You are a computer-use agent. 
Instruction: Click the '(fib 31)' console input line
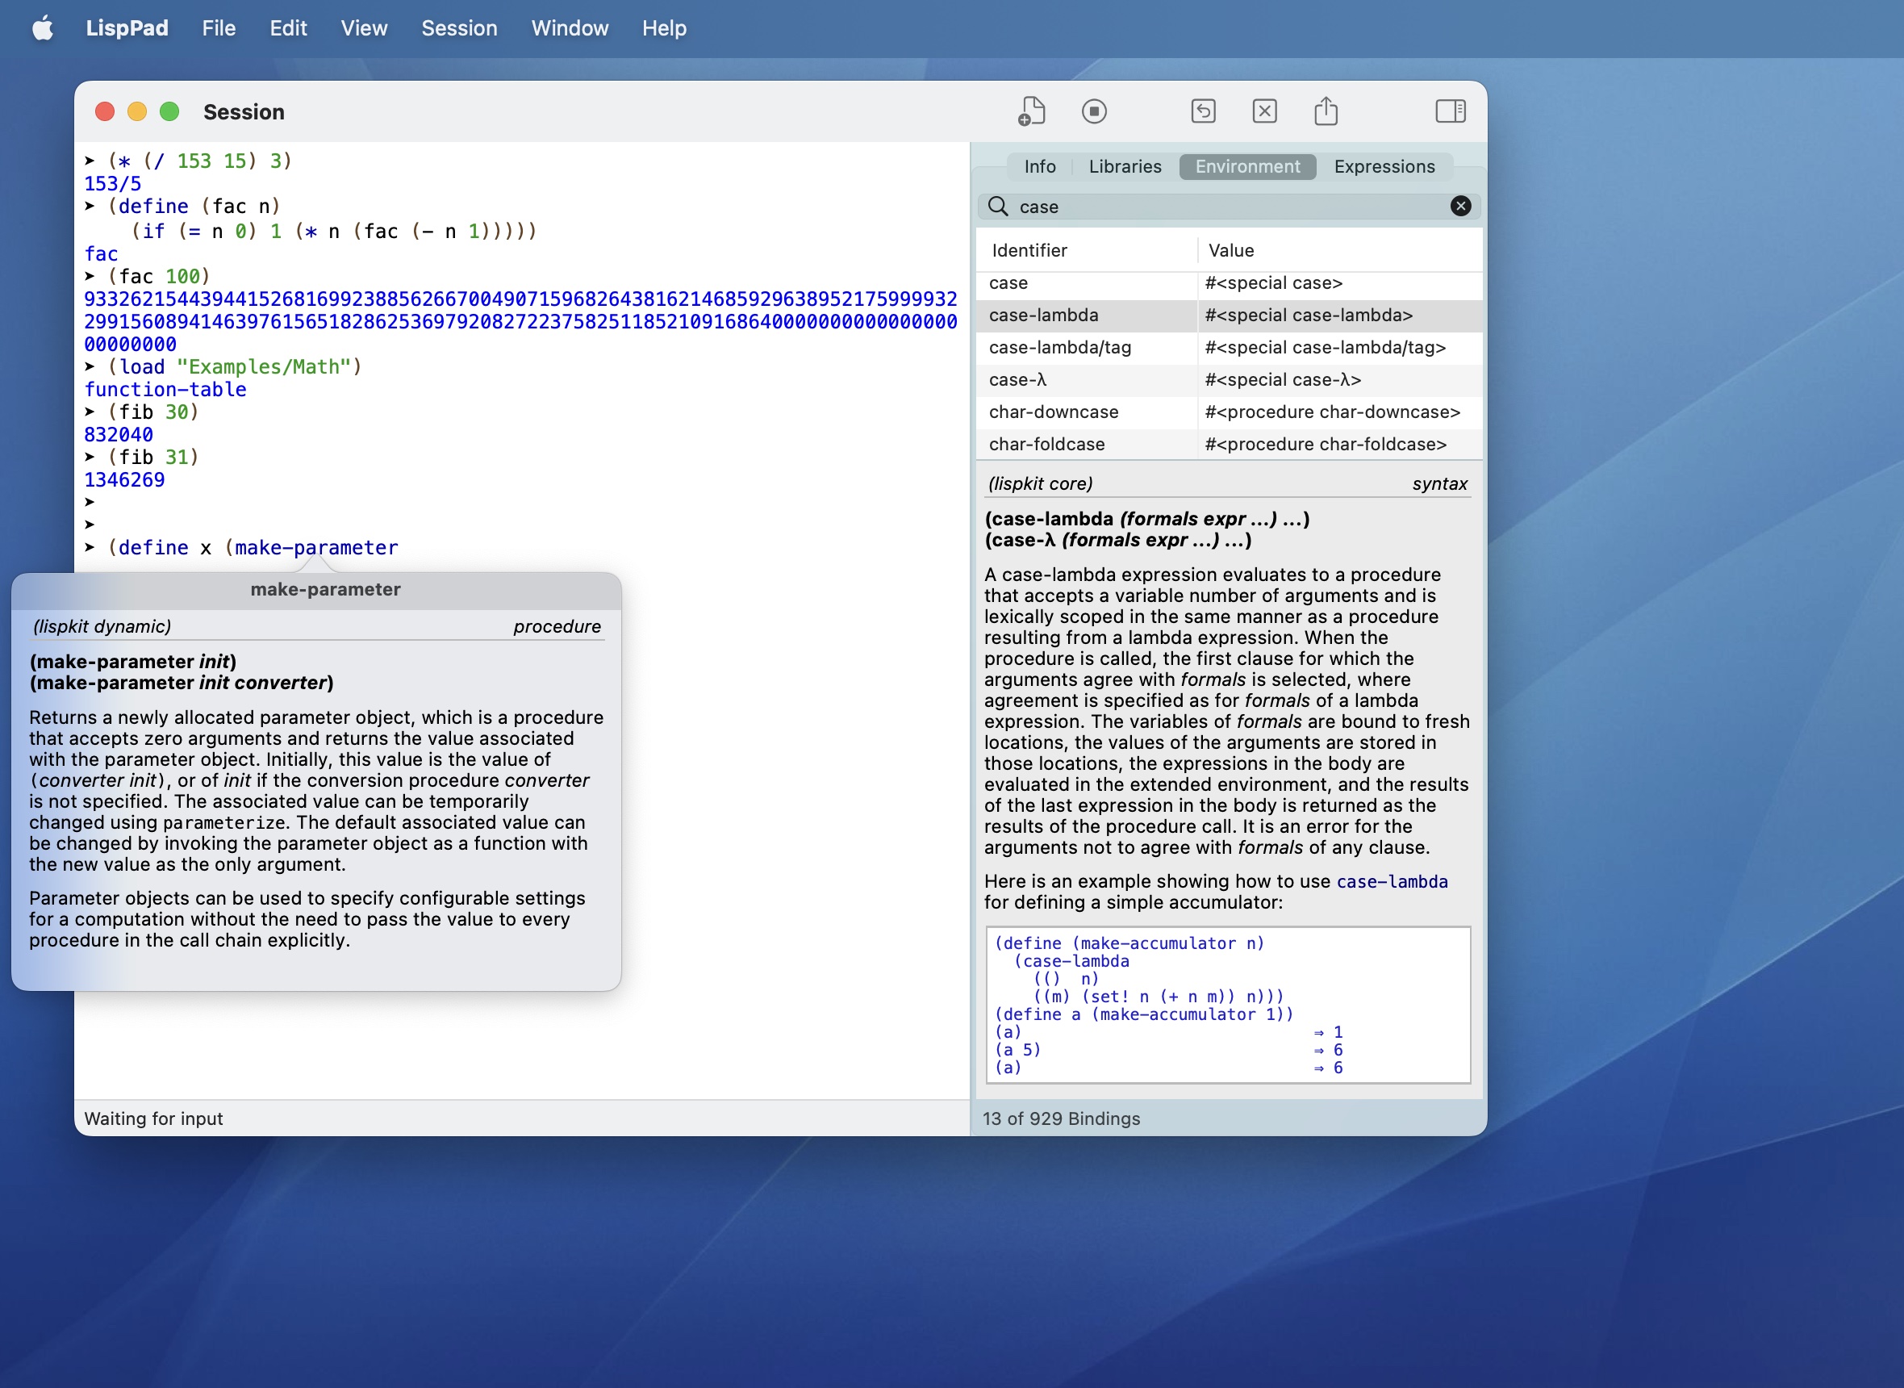tap(142, 457)
